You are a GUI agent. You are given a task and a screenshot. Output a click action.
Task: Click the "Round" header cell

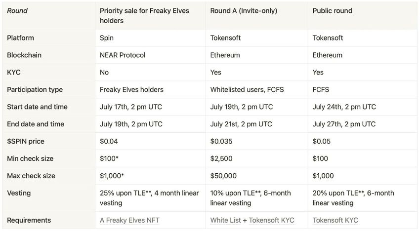pos(17,10)
